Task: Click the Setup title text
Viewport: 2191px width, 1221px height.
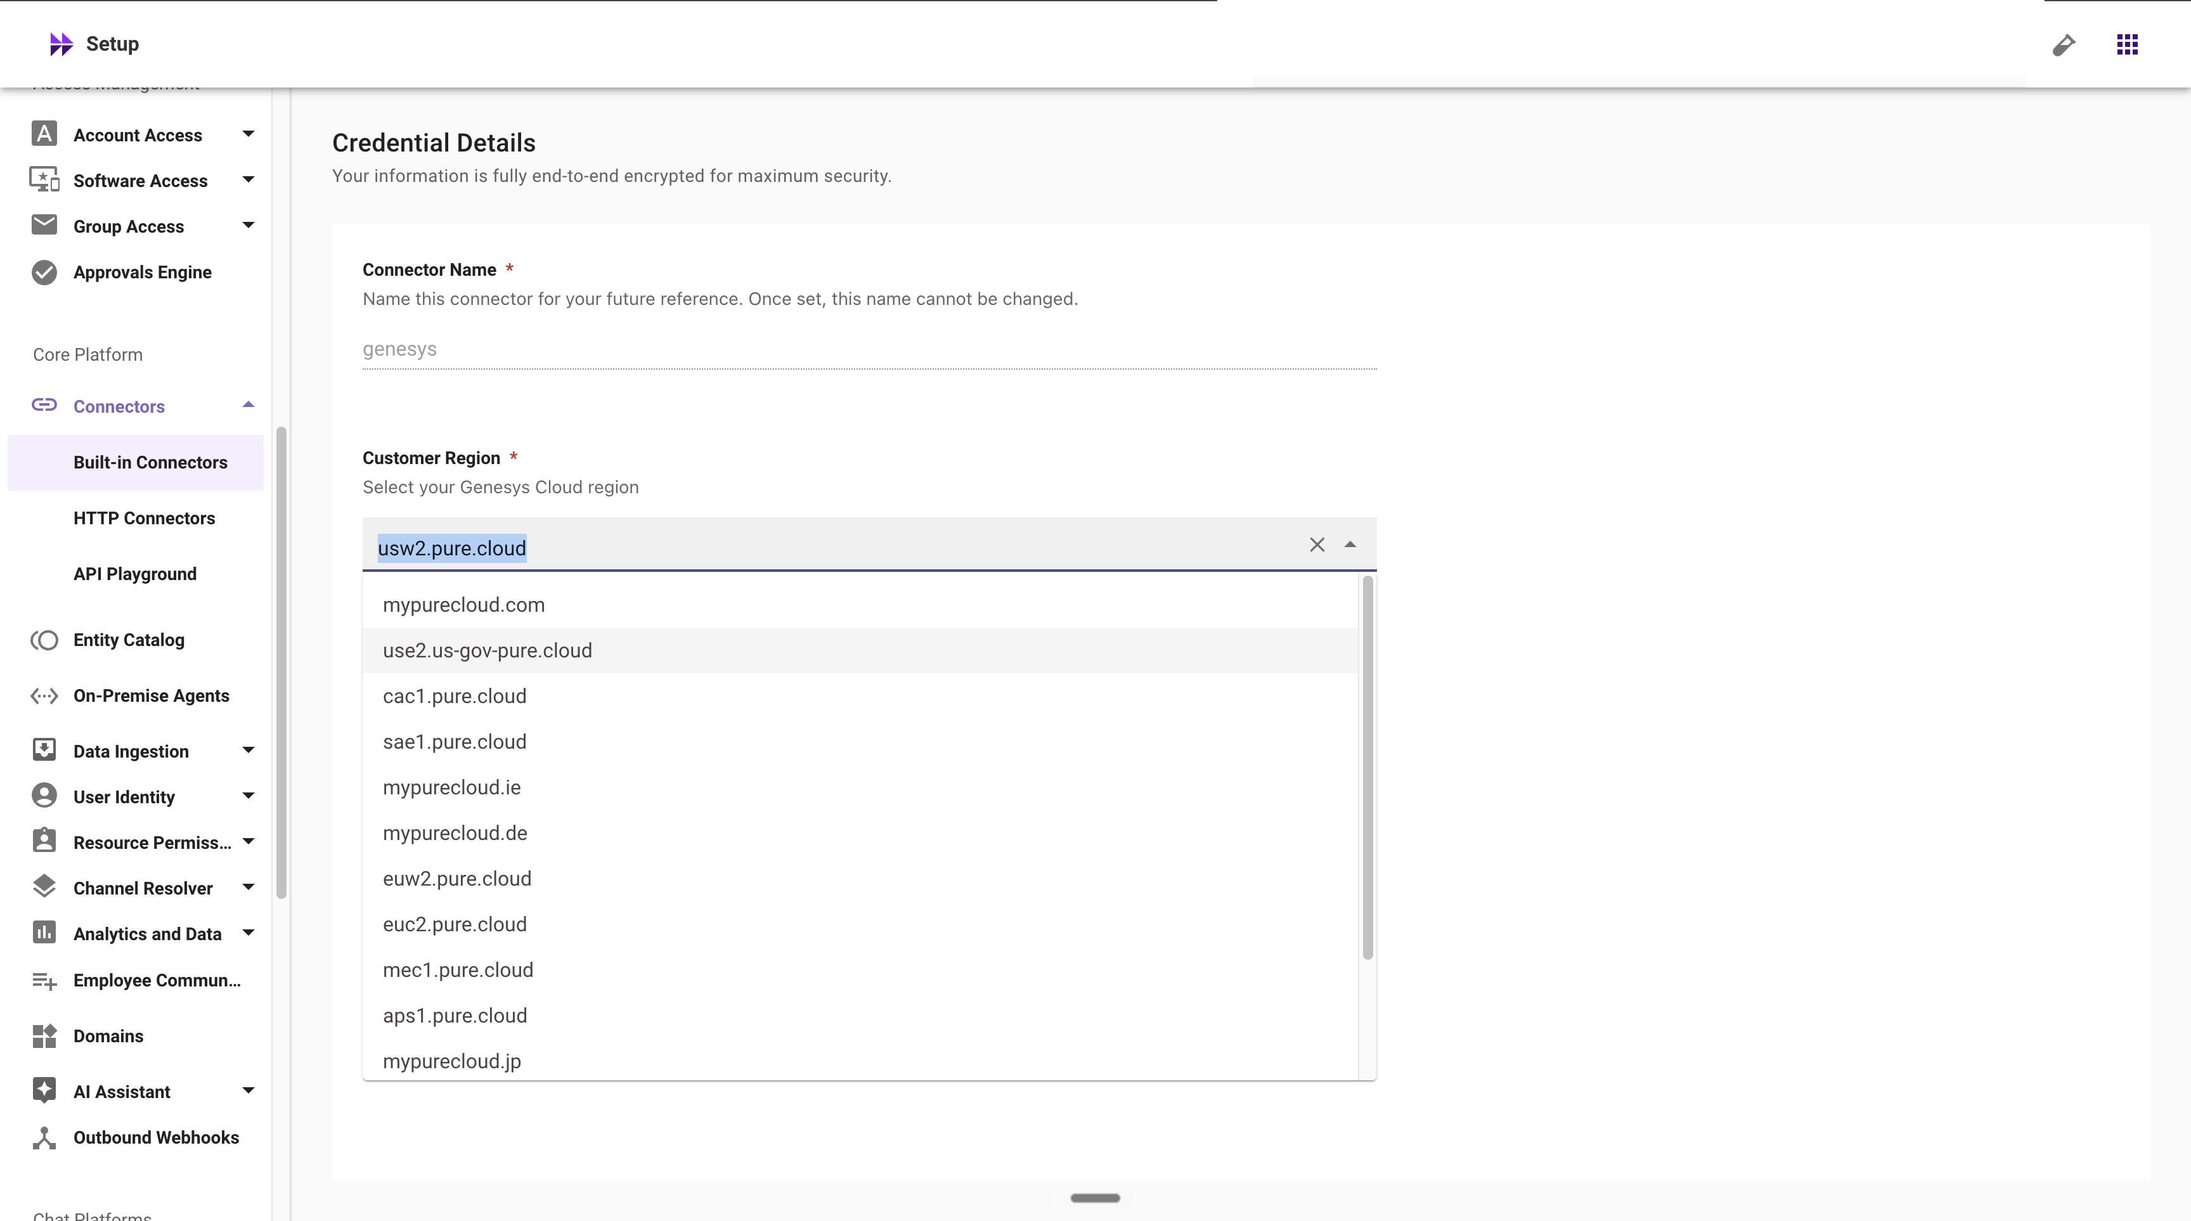Action: pyautogui.click(x=112, y=44)
